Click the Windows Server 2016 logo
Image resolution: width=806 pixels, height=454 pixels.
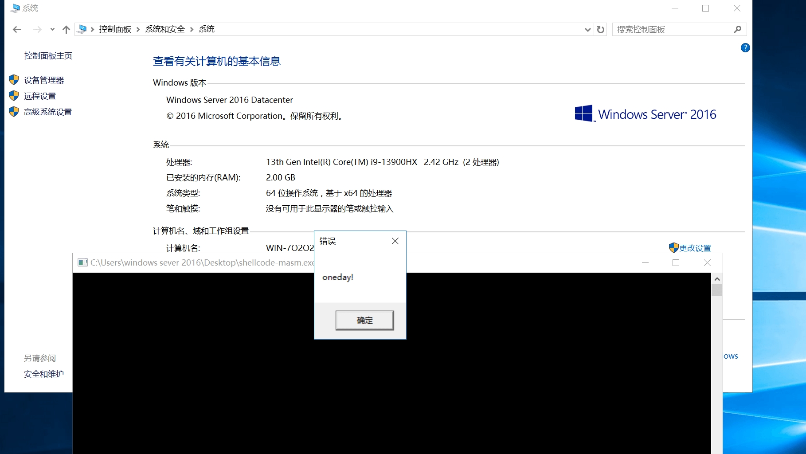coord(645,114)
